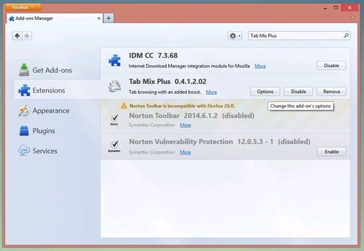Click the Plugins brick icon
This screenshot has width=364, height=251.
pyautogui.click(x=24, y=131)
